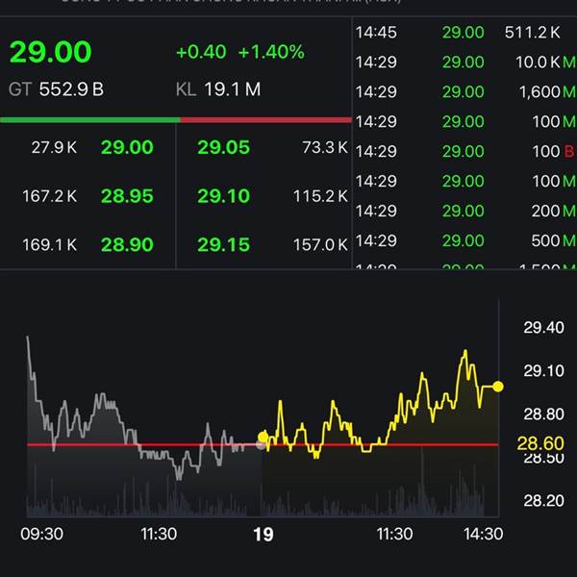Select the 14:29 trade with 500 volume
The image size is (577, 577).
(465, 240)
